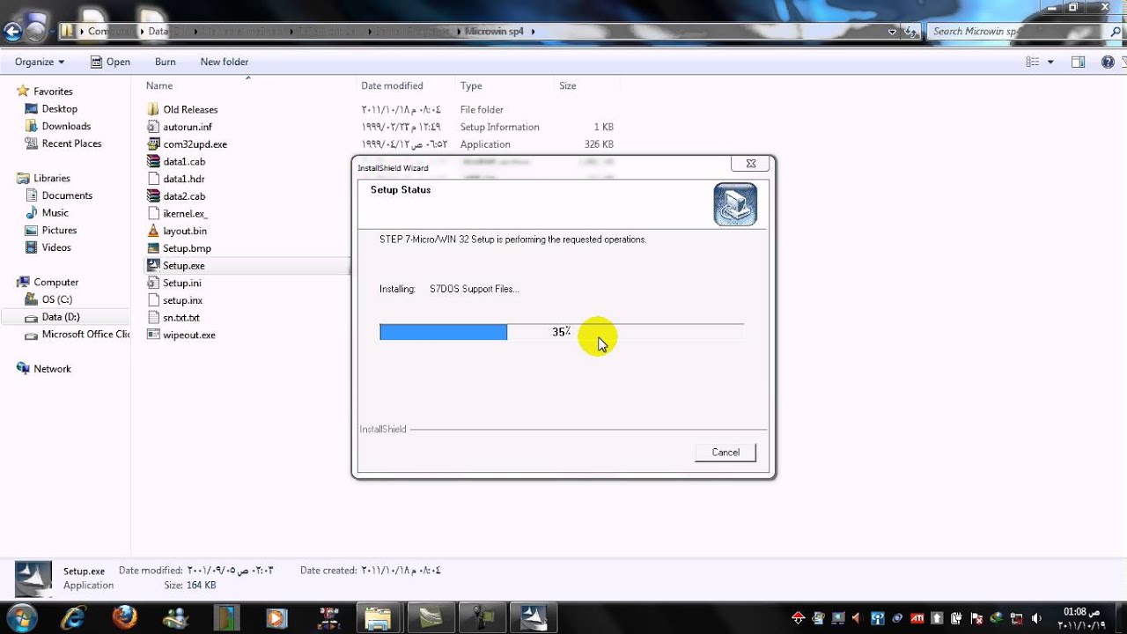Open OS (C:) drive
Image resolution: width=1127 pixels, height=634 pixels.
coord(56,299)
